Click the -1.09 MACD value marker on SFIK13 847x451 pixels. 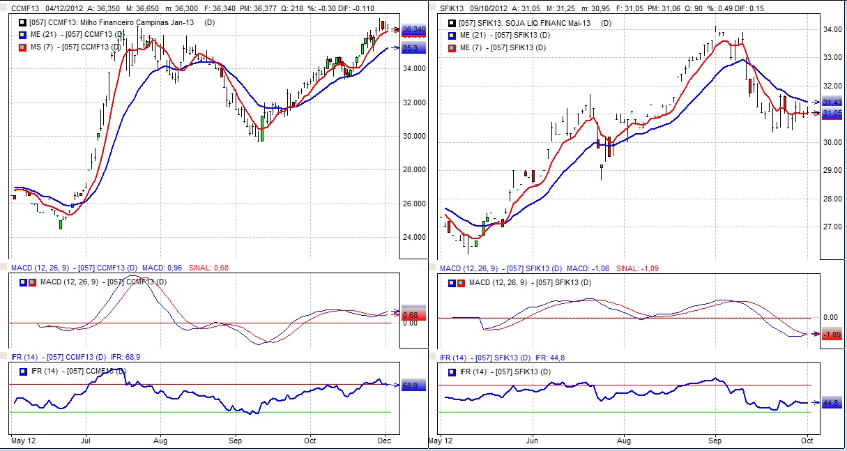coord(832,335)
